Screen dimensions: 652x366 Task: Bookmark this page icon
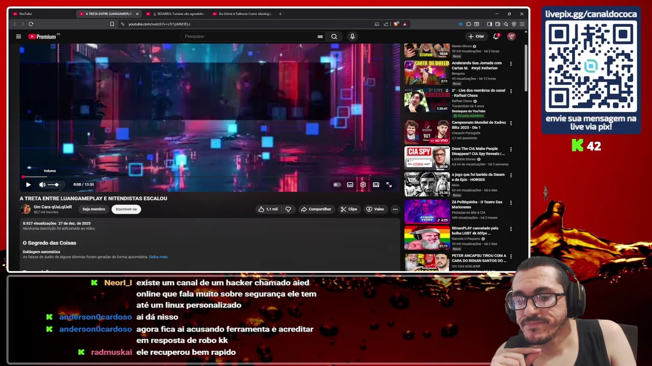pos(112,24)
